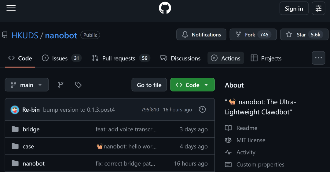Click the Notifications bell button
This screenshot has width=330, height=172.
(x=201, y=35)
